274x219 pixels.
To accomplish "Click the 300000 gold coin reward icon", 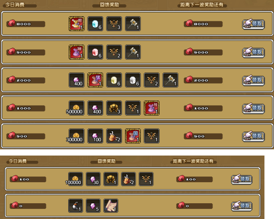I will 76,136.
